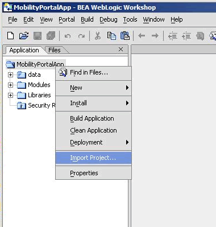216x227 pixels.
Task: Open the Help menu
Action: (x=177, y=19)
